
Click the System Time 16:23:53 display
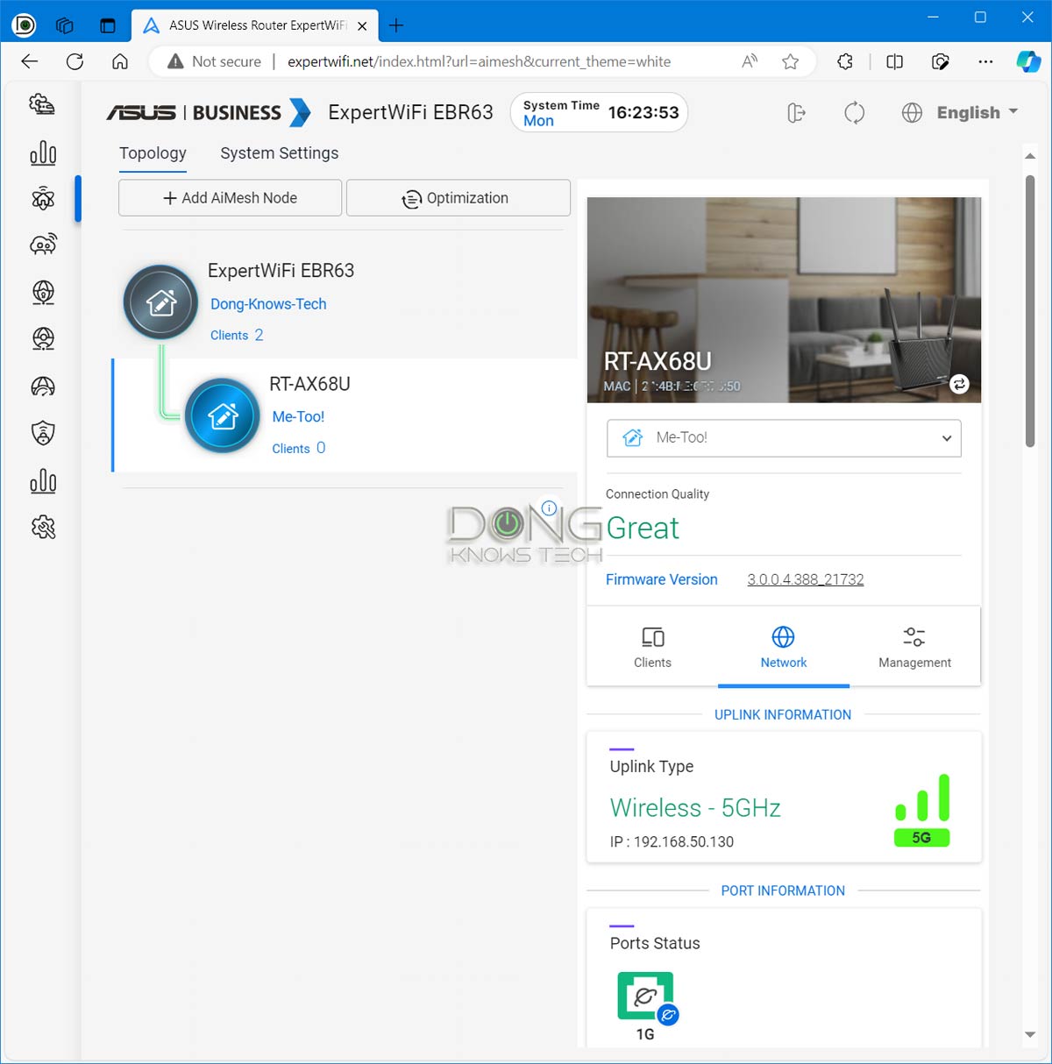[600, 112]
